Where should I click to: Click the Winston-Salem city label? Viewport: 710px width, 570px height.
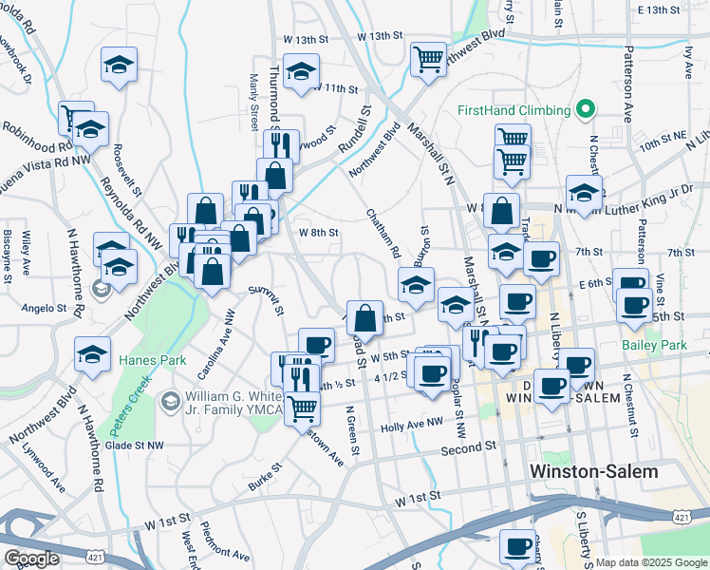[x=593, y=471]
